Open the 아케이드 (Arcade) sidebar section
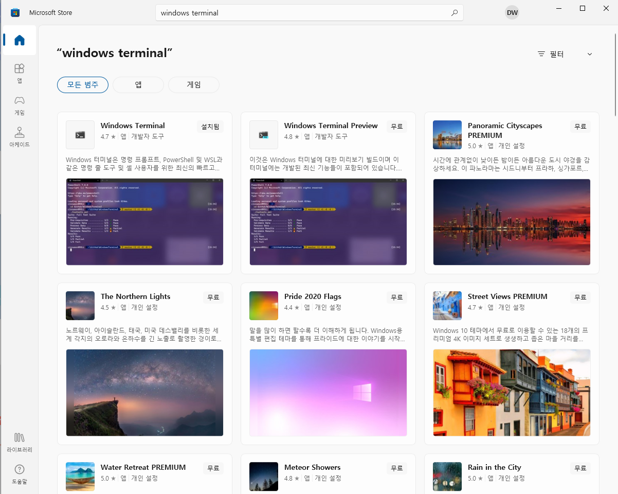Image resolution: width=618 pixels, height=494 pixels. click(x=20, y=137)
